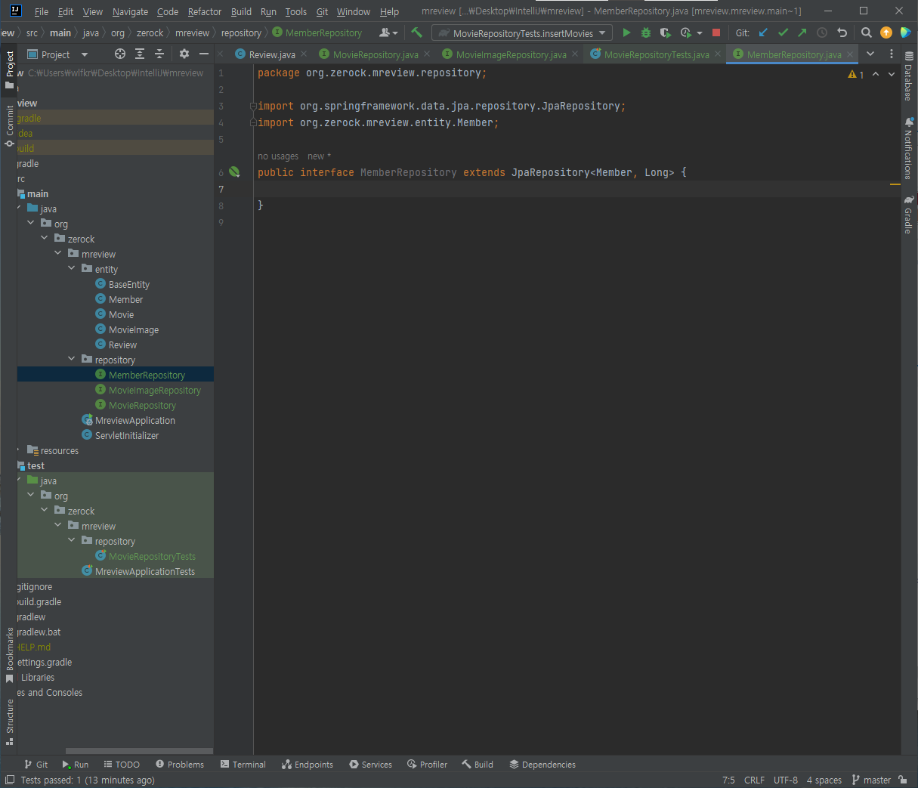This screenshot has width=918, height=788.
Task: Collapse the main mreview package node
Action: [x=58, y=253]
